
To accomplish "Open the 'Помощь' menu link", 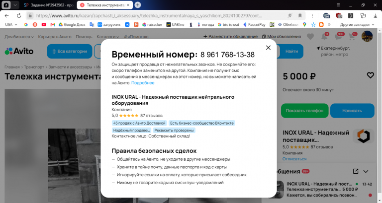I will tap(84, 37).
